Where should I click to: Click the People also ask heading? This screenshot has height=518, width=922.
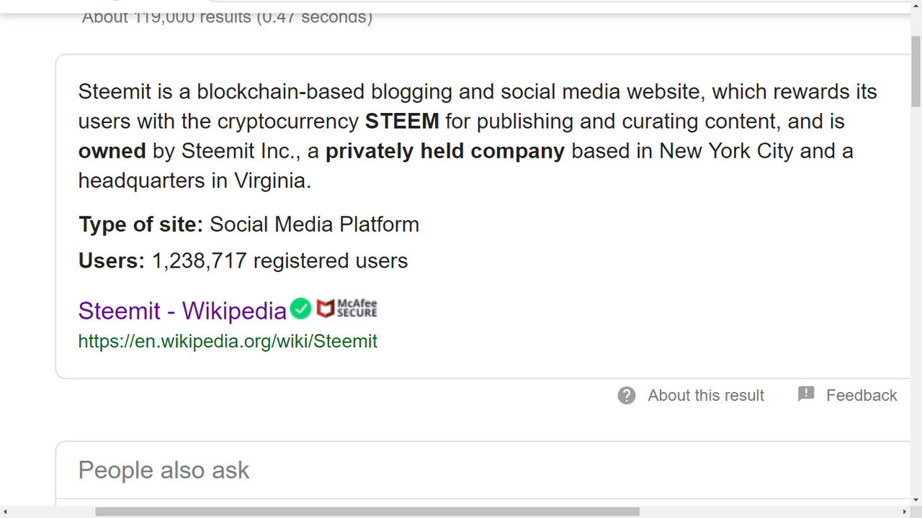(x=164, y=470)
